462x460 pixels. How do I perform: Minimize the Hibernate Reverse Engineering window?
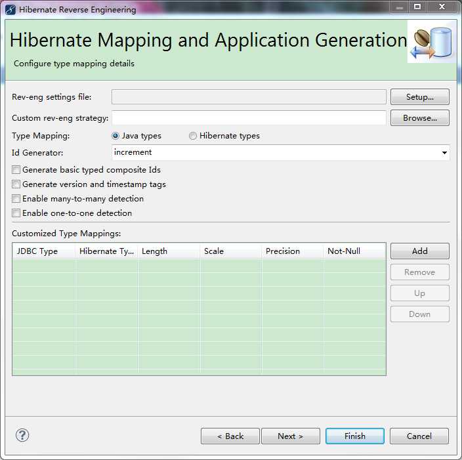(400, 7)
